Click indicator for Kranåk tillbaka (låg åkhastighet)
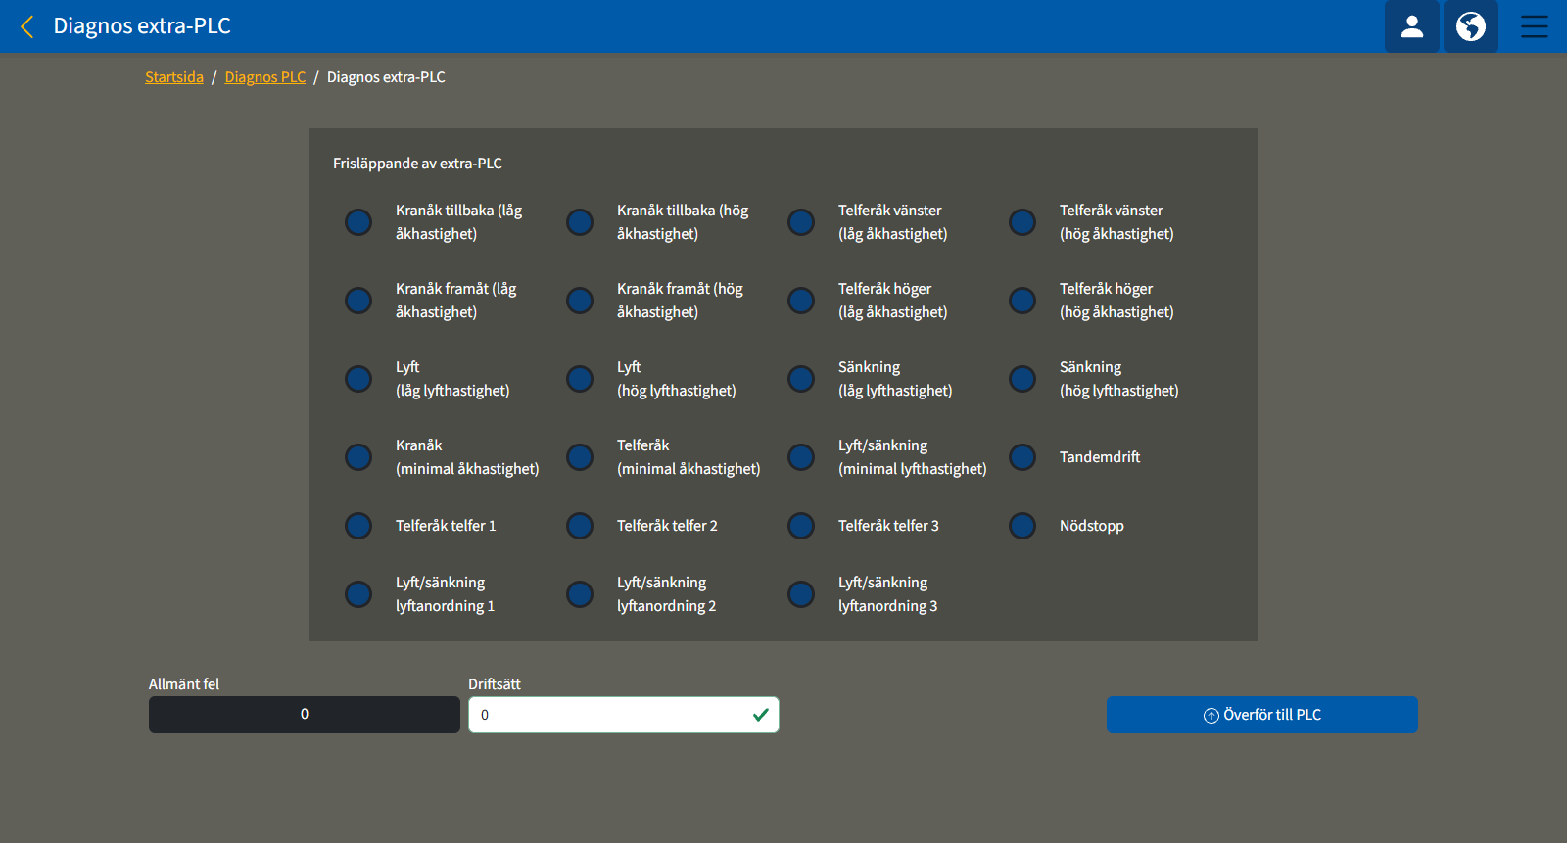The width and height of the screenshot is (1567, 843). pyautogui.click(x=358, y=222)
